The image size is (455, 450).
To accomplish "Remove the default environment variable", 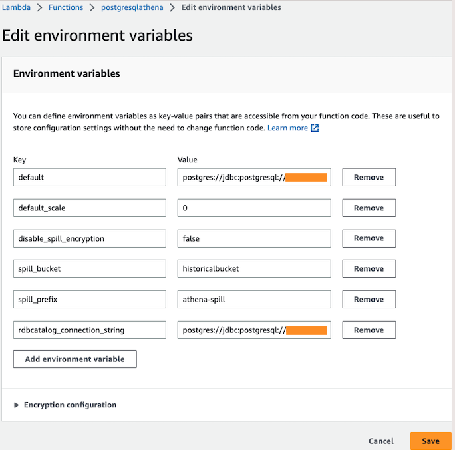I will (x=369, y=178).
